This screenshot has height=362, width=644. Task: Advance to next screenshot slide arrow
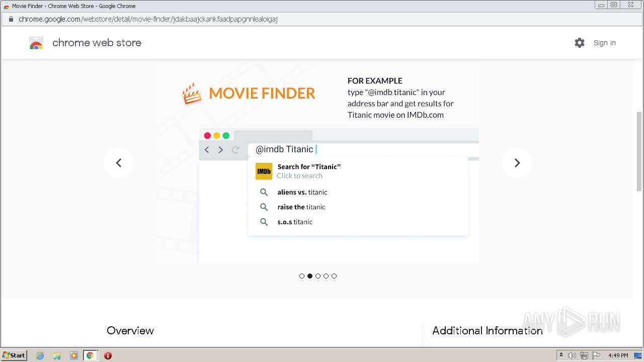[x=517, y=163]
